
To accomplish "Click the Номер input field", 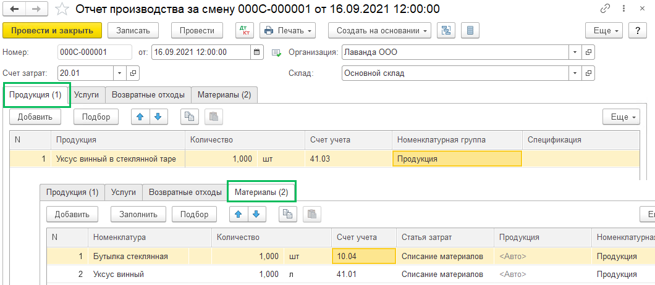I will (x=95, y=52).
